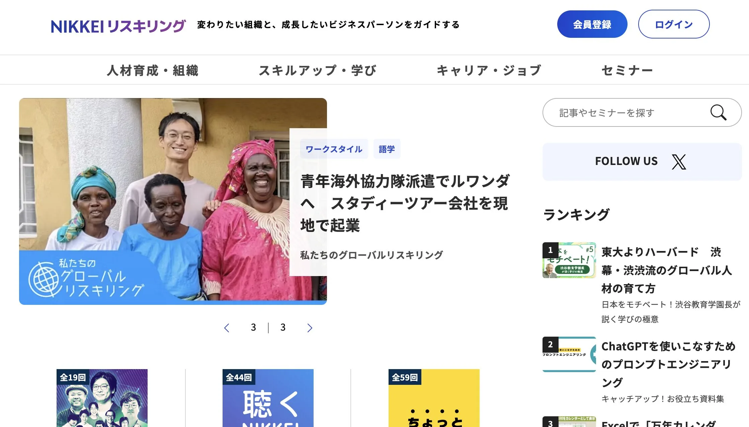Open the rank 2 ChatGPT article thumbnail
749x427 pixels.
(569, 354)
